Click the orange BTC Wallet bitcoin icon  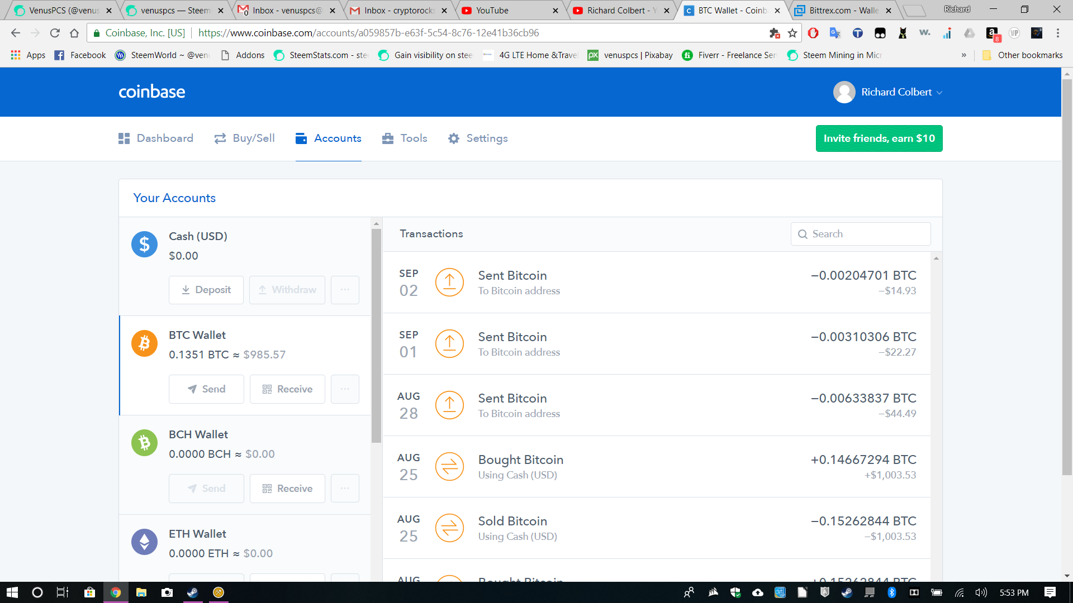pyautogui.click(x=144, y=343)
